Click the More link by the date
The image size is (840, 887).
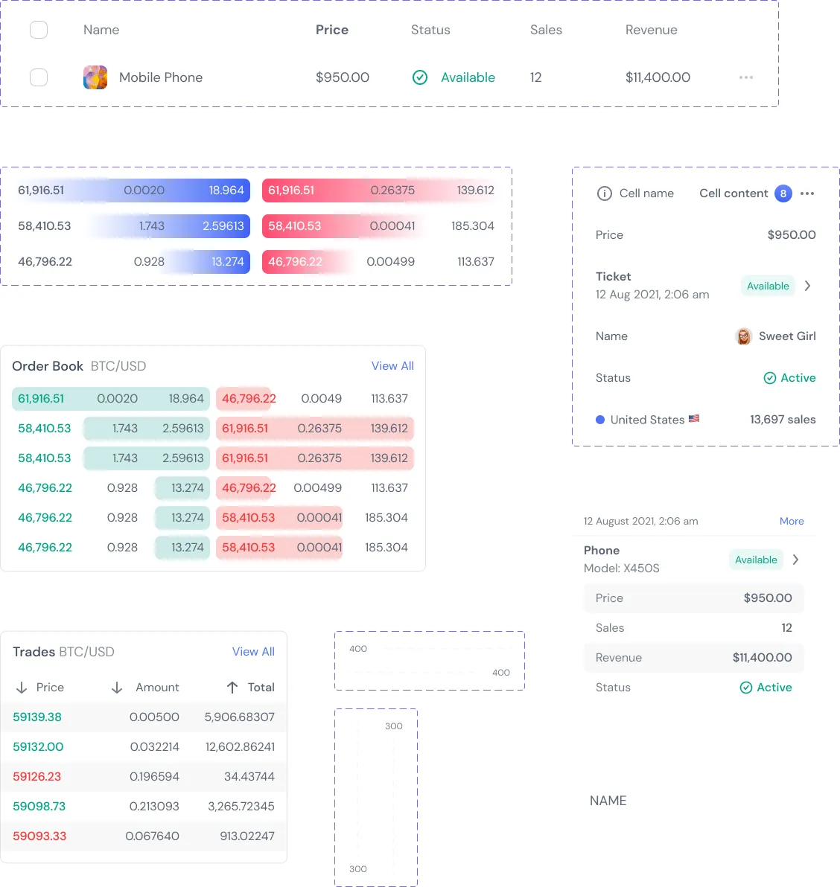click(x=792, y=521)
